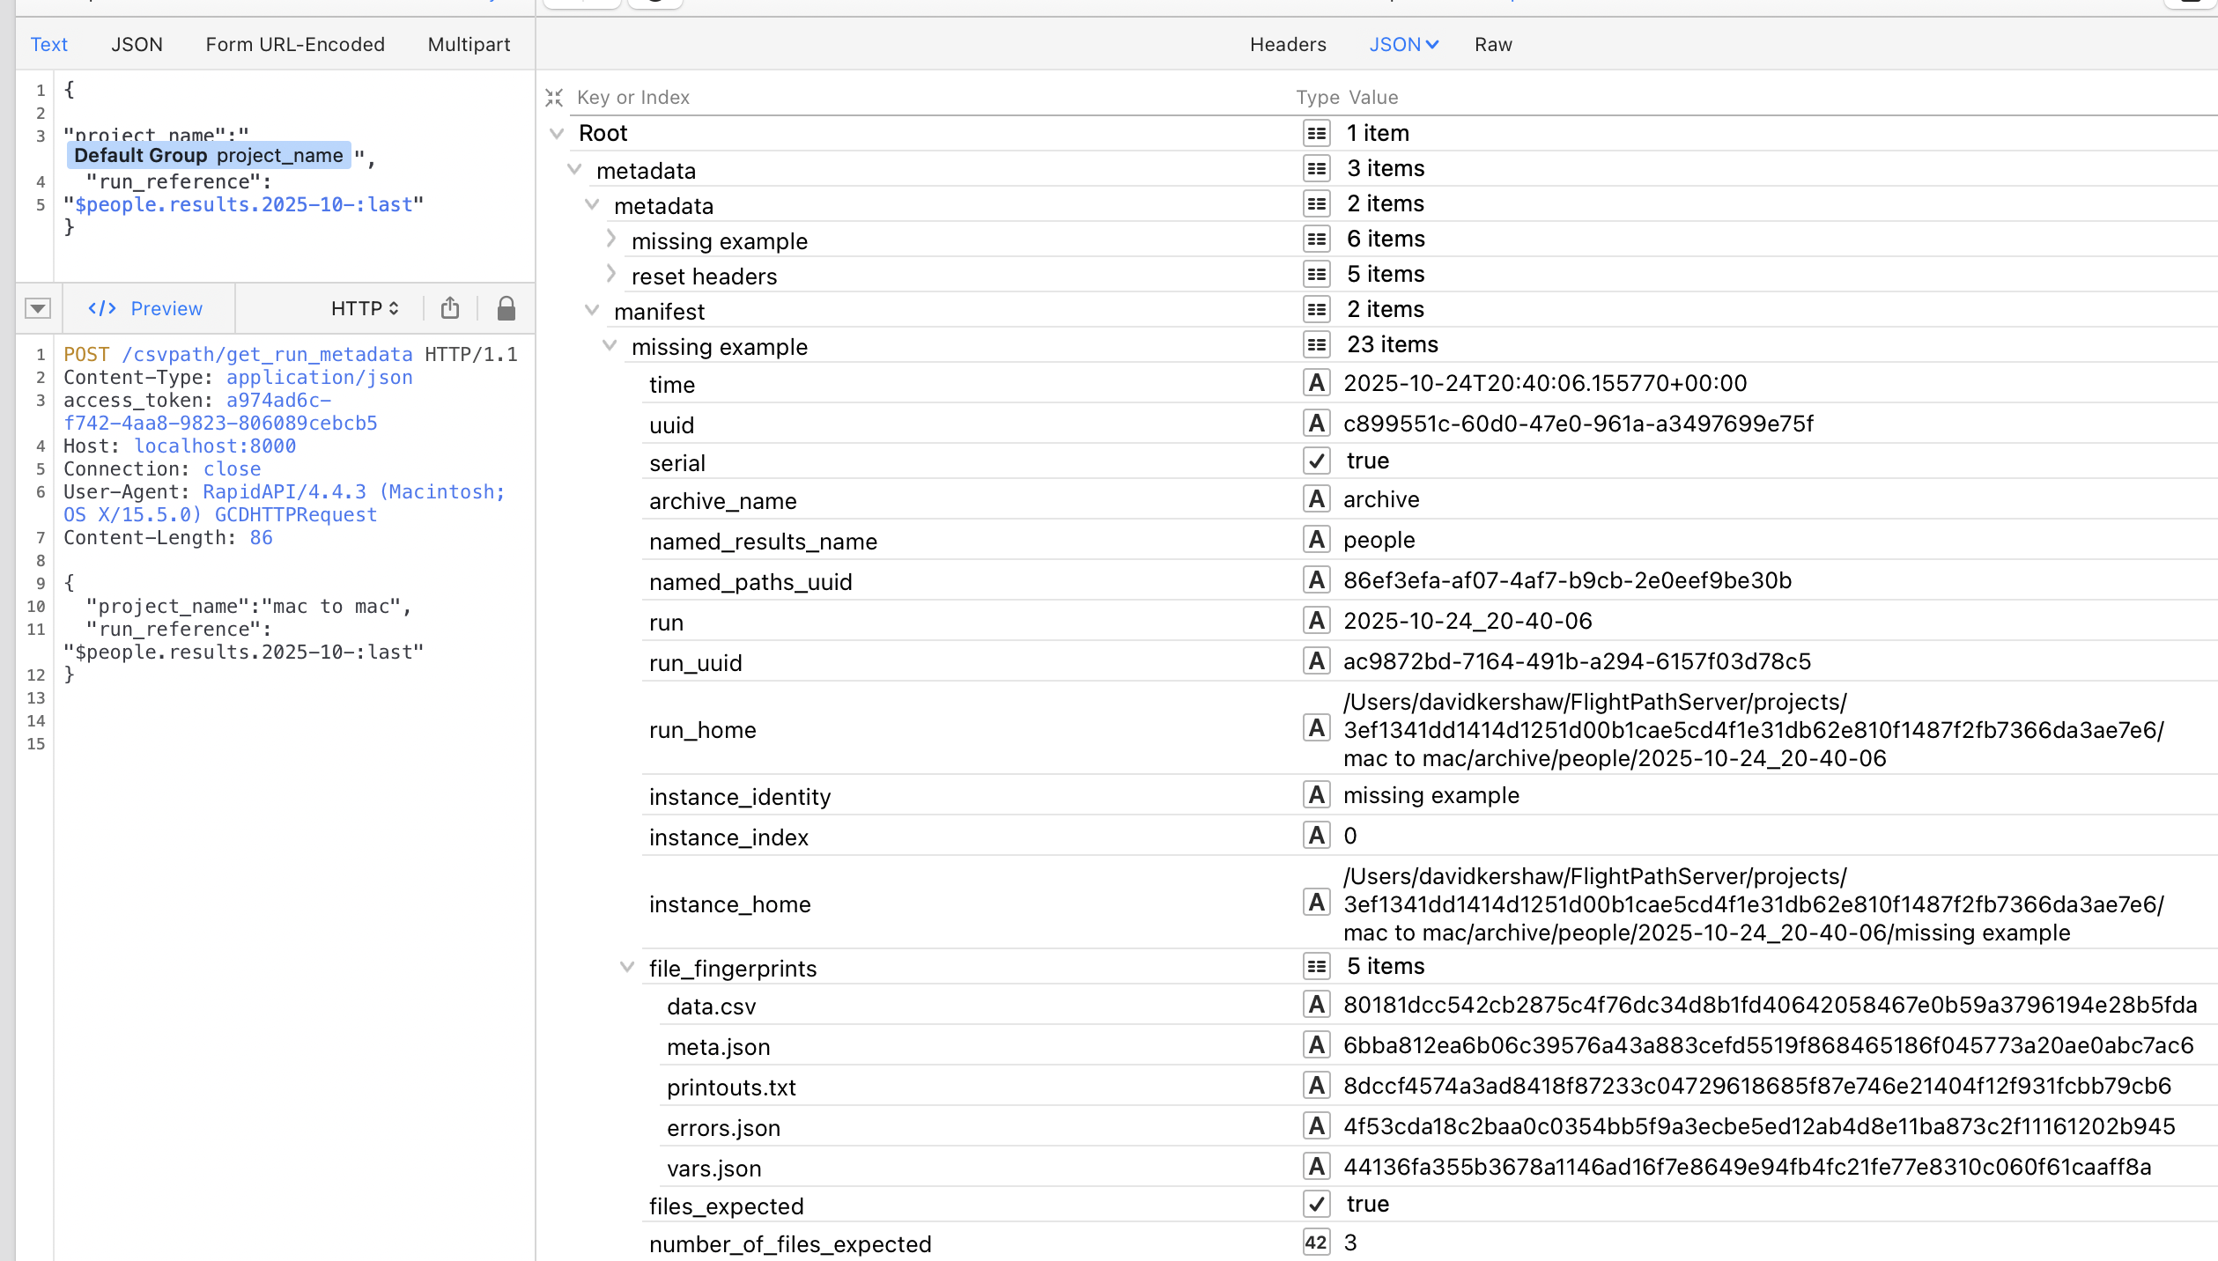Select the Multipart body tab
The image size is (2218, 1261).
[x=469, y=44]
